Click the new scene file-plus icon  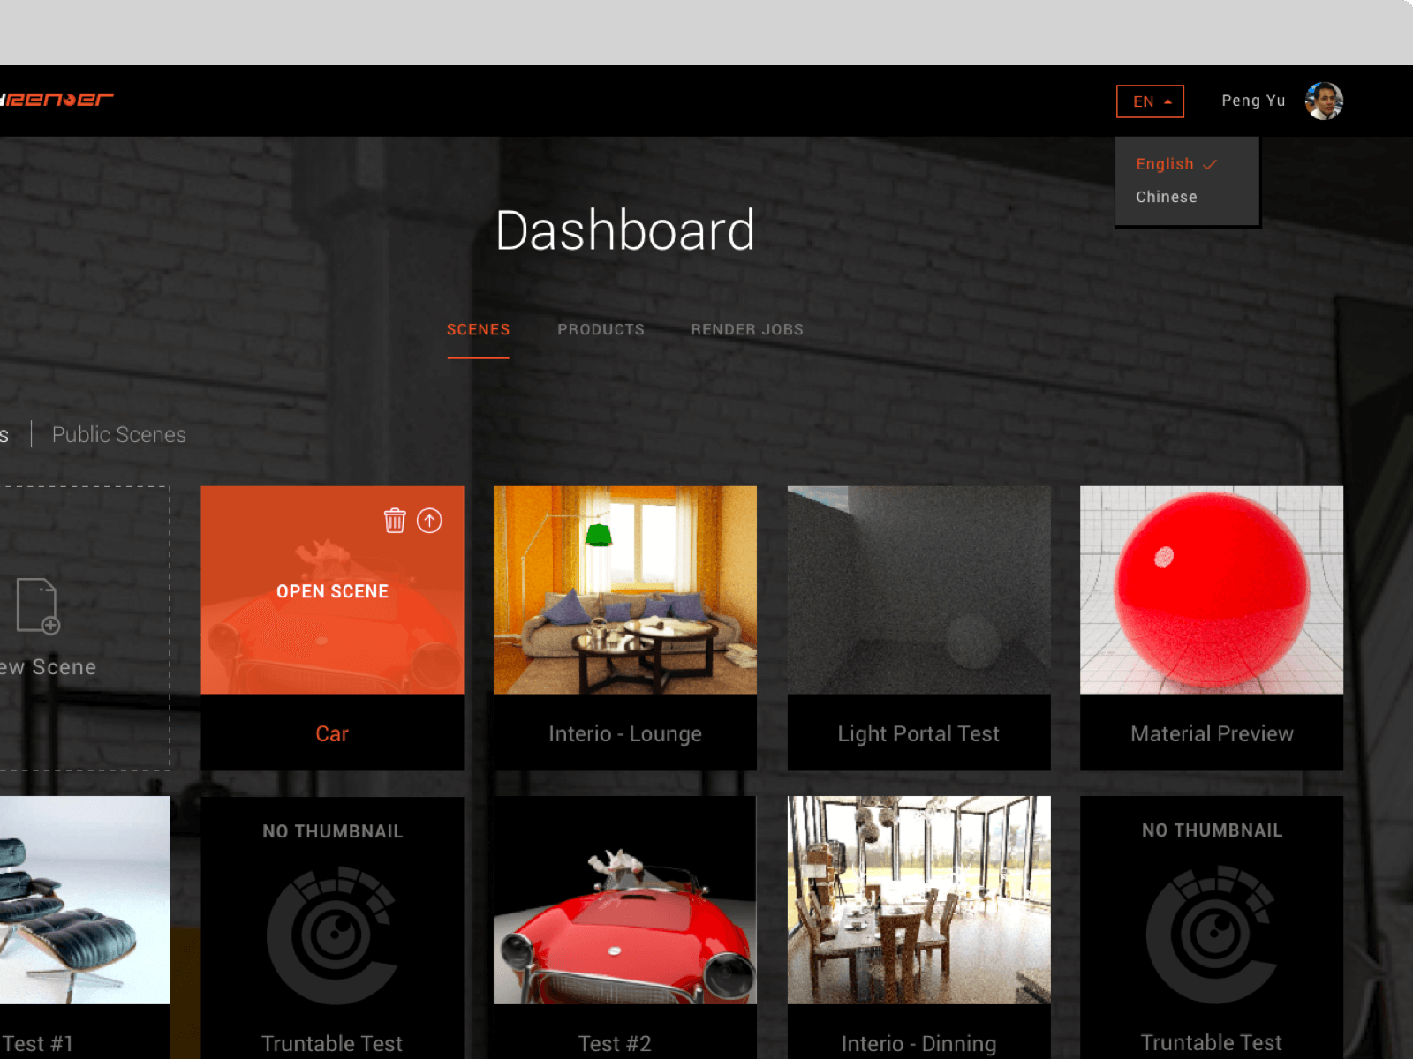[37, 606]
